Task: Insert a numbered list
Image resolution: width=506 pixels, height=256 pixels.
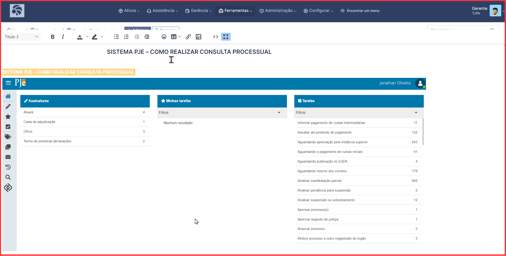Action: coord(126,37)
